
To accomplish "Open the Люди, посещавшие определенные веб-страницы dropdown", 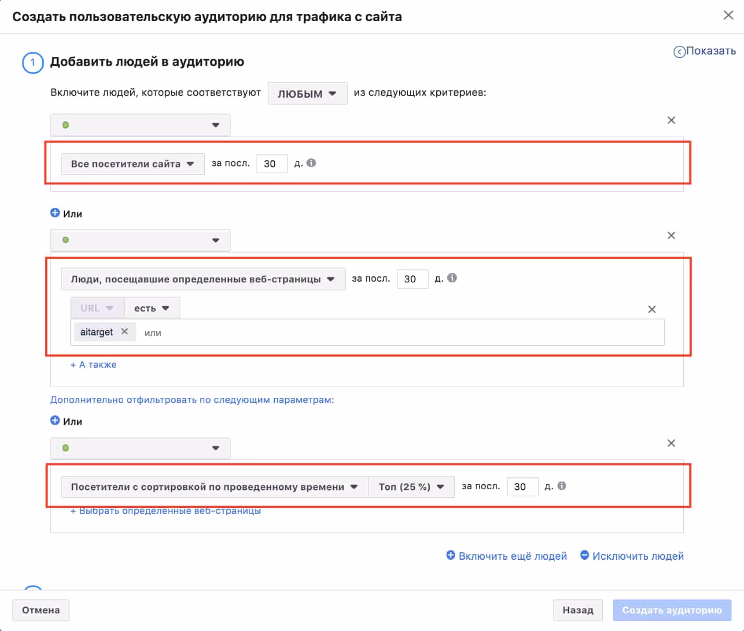I will 203,279.
